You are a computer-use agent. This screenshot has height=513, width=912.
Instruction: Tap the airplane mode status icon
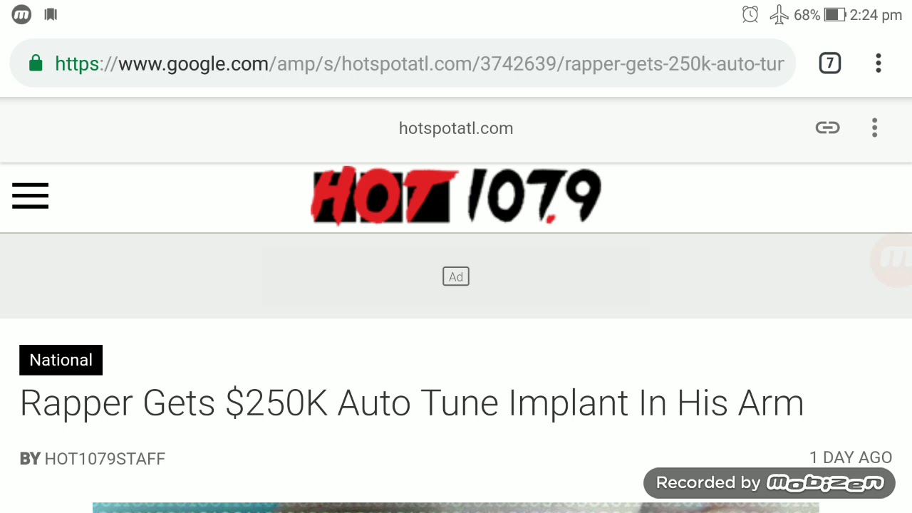point(779,14)
